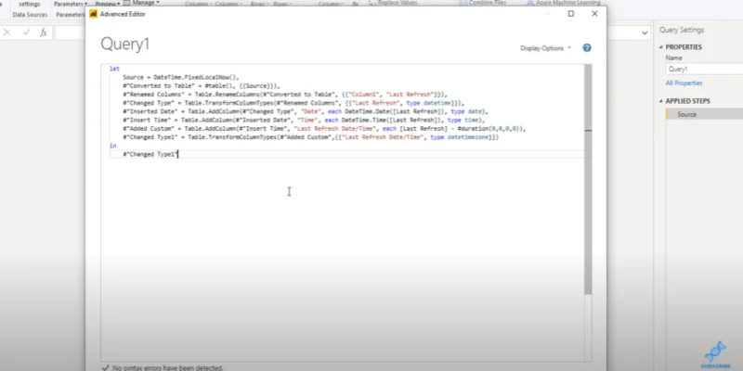The width and height of the screenshot is (743, 371).
Task: Click the query Name input field
Action: click(x=704, y=69)
